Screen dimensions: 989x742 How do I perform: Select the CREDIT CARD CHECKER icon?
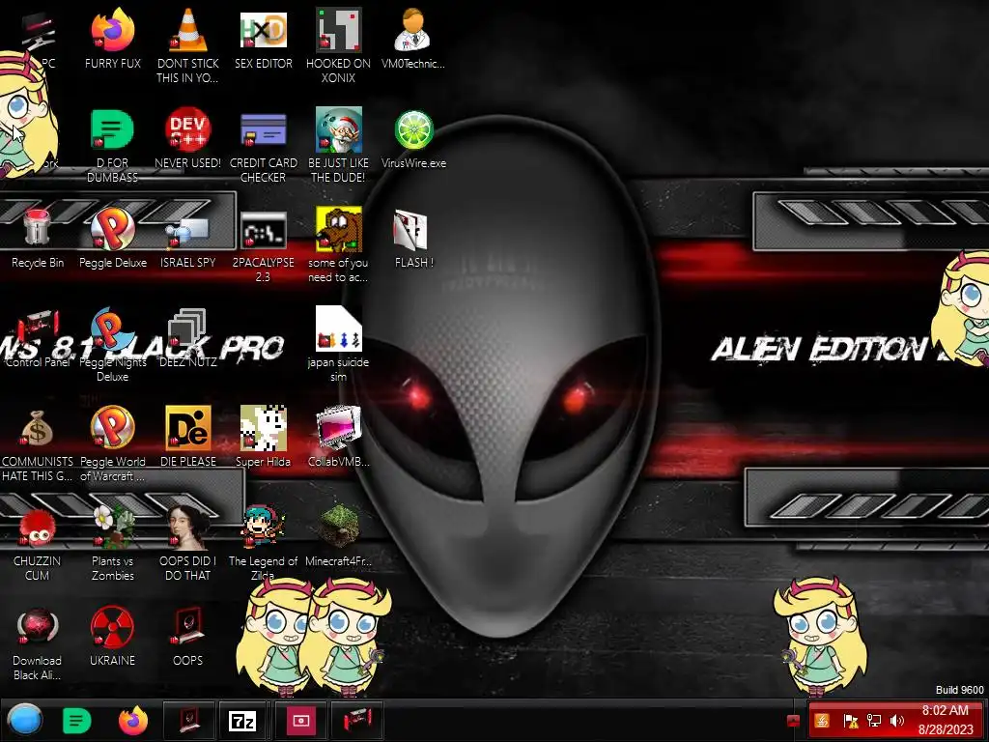(x=263, y=130)
